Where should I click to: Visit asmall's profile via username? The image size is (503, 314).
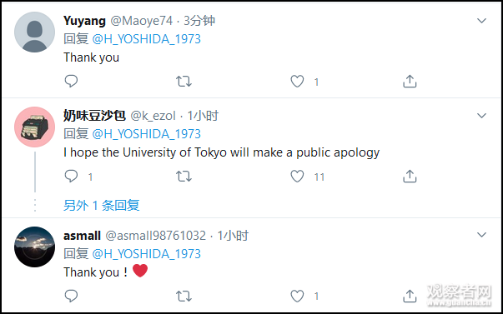tap(82, 236)
